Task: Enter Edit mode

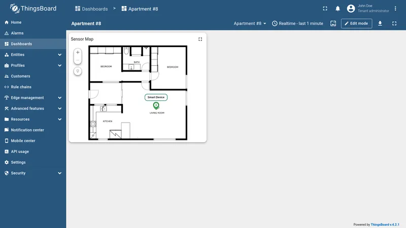Action: pos(357,23)
